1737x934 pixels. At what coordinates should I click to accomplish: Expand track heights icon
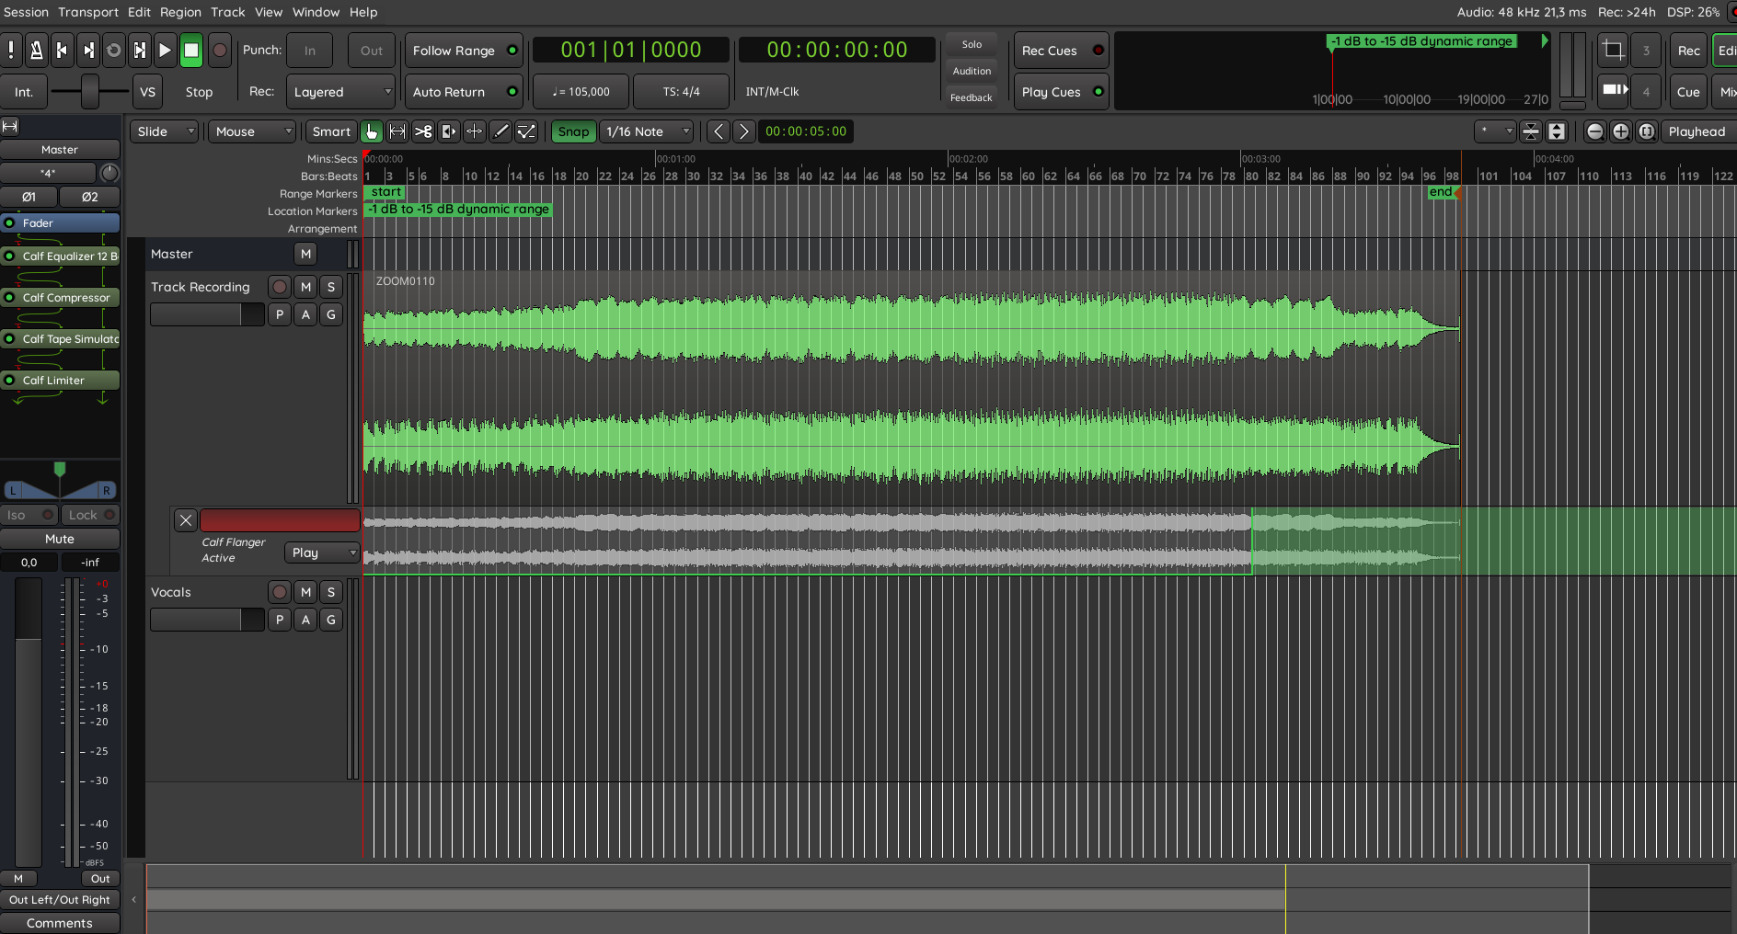pyautogui.click(x=1557, y=131)
